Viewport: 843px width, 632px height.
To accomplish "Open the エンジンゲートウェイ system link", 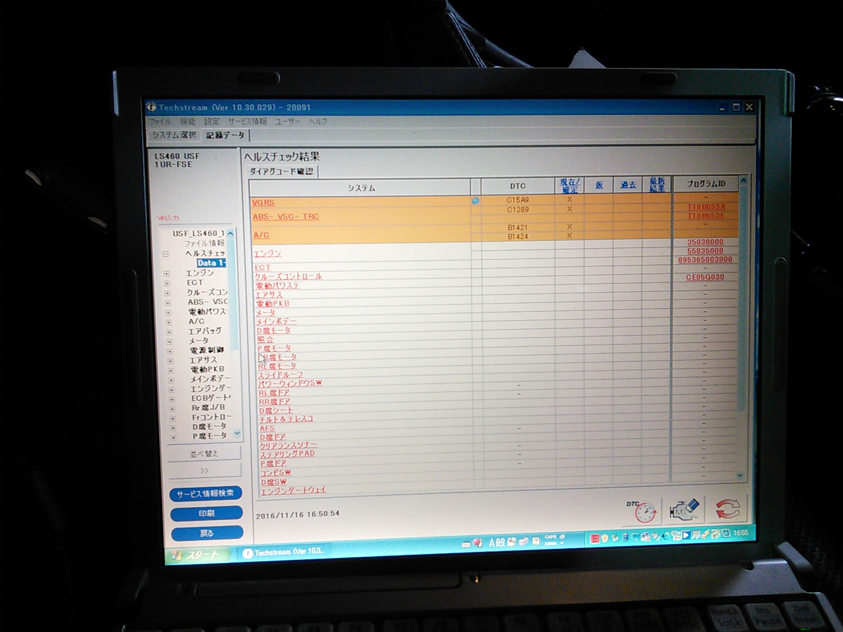I will click(293, 490).
